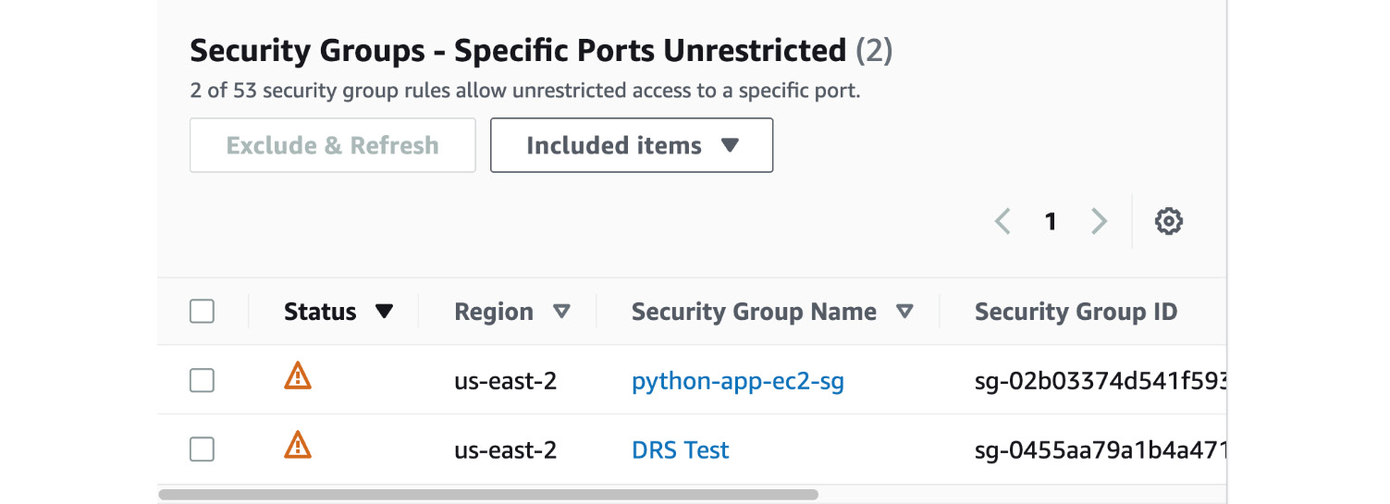The image size is (1390, 504).
Task: Click the Region column header label
Action: pyautogui.click(x=494, y=313)
